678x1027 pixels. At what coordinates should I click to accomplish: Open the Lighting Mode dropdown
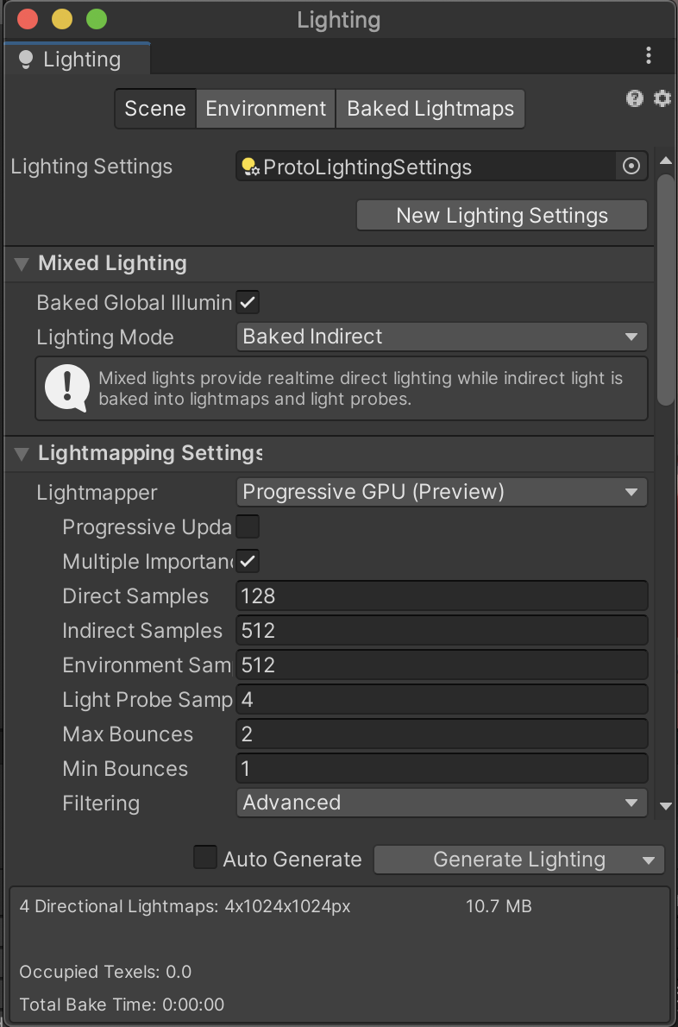click(442, 337)
